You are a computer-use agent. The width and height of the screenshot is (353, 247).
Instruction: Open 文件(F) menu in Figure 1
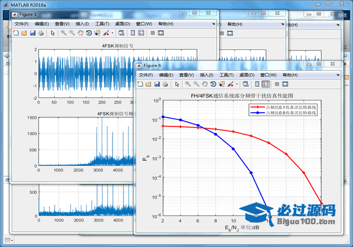(22, 24)
